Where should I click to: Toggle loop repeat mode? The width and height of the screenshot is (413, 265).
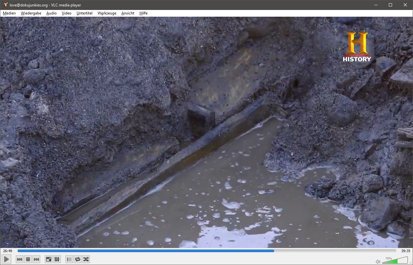(77, 259)
